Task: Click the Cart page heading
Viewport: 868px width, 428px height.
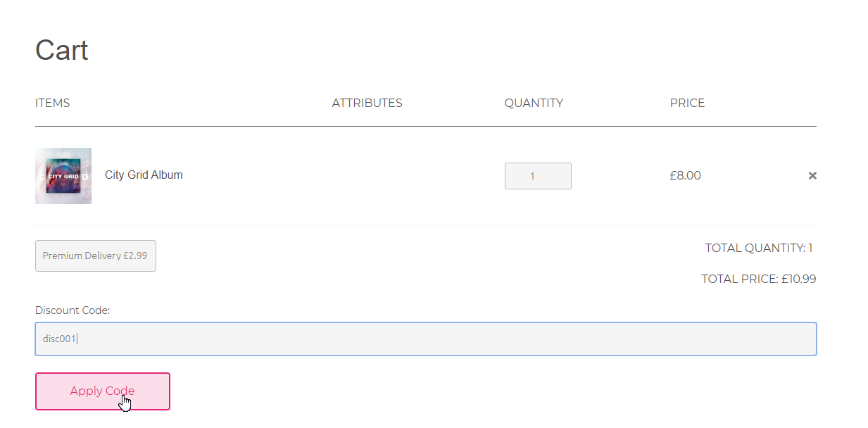Action: [x=62, y=51]
